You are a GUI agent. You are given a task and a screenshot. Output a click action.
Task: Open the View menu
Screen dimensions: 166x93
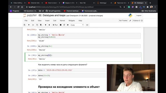pos(40,21)
